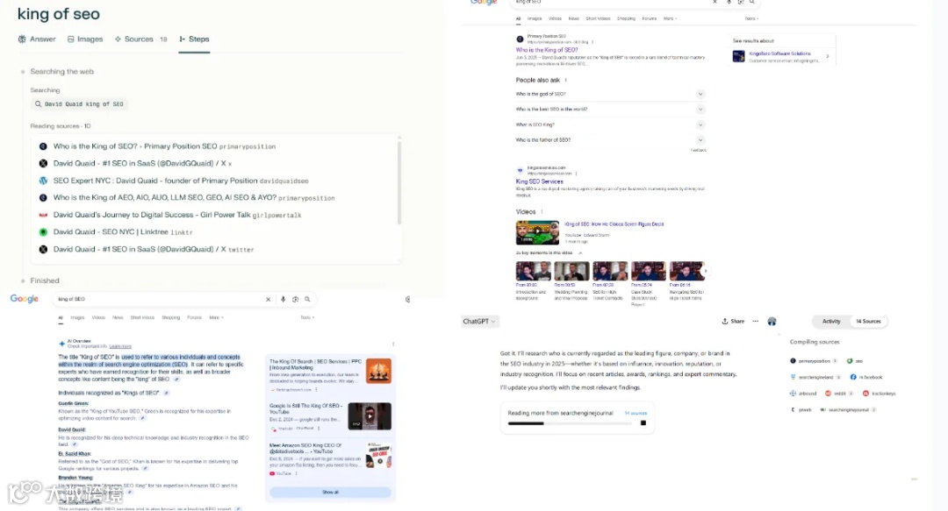Click the Share button in ChatGPT
Screen dimensions: 948x511
[x=733, y=322]
